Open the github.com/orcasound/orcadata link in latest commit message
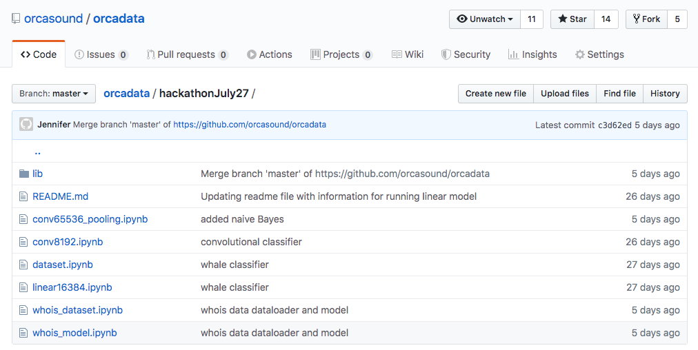This screenshot has width=698, height=350. [x=250, y=125]
